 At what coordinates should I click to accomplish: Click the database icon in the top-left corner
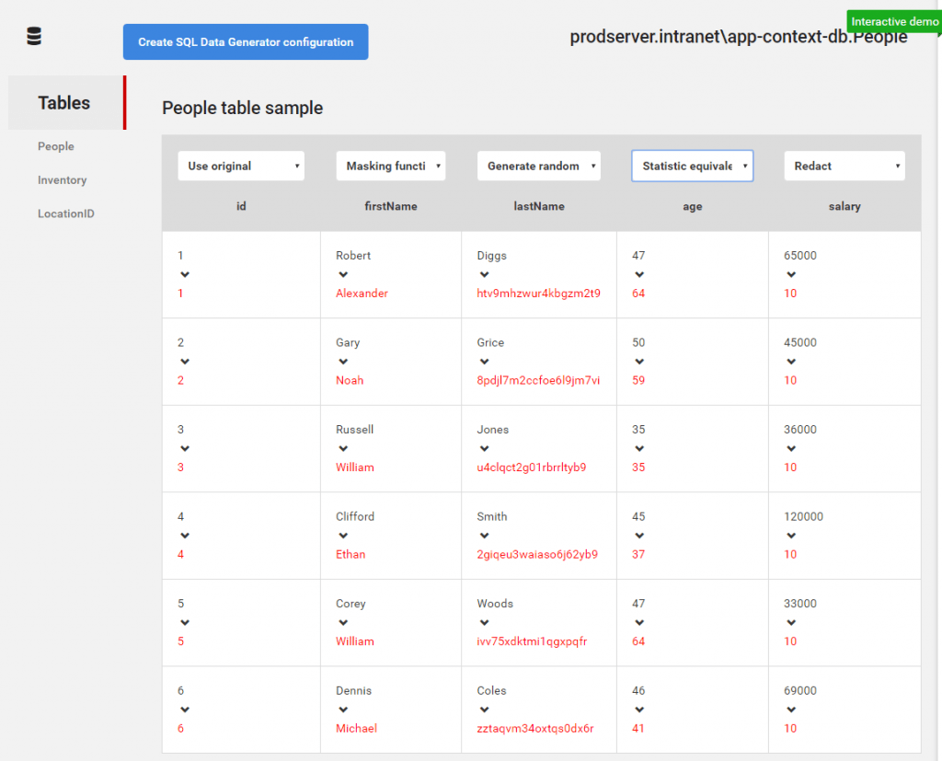coord(34,35)
